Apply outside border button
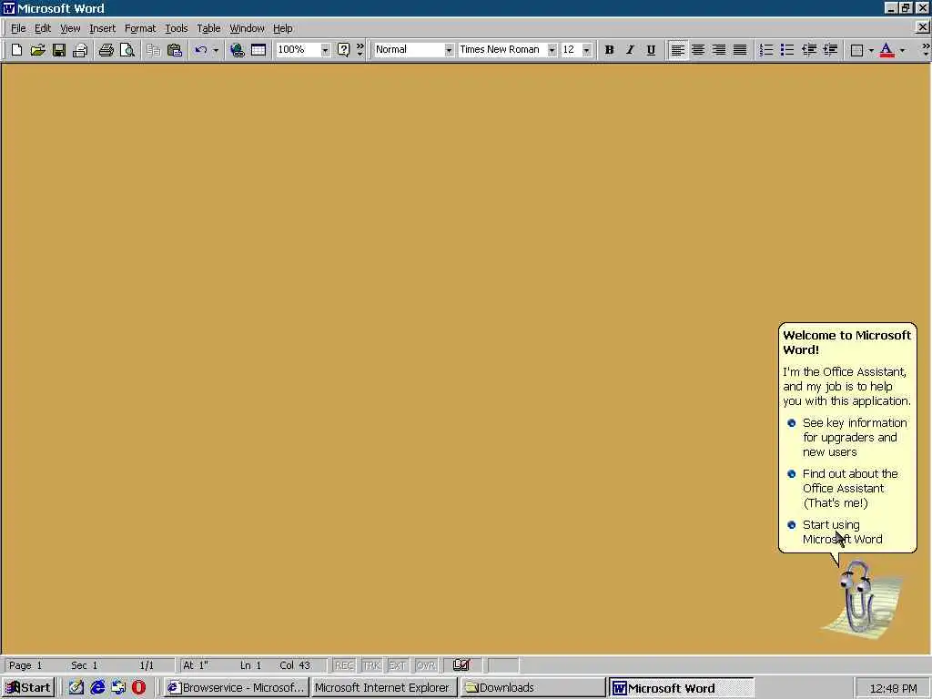Image resolution: width=932 pixels, height=699 pixels. (x=856, y=50)
